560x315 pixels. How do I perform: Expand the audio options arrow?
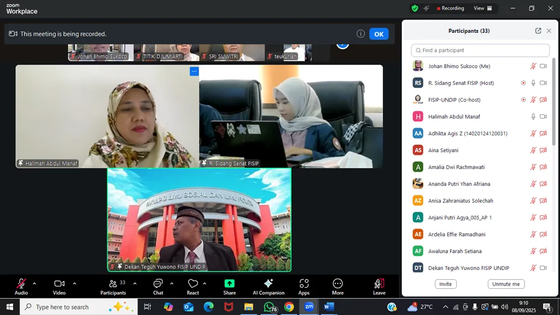[34, 283]
